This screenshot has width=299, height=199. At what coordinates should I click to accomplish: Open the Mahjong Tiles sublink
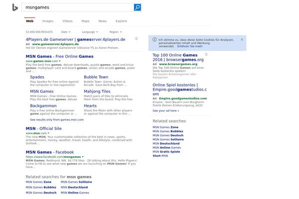[x=97, y=92]
